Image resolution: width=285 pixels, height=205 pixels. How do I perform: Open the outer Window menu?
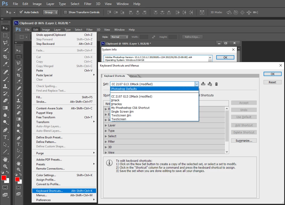click(122, 4)
